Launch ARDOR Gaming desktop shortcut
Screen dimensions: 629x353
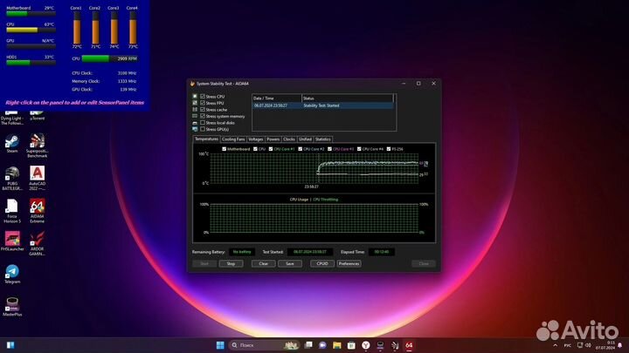37,244
